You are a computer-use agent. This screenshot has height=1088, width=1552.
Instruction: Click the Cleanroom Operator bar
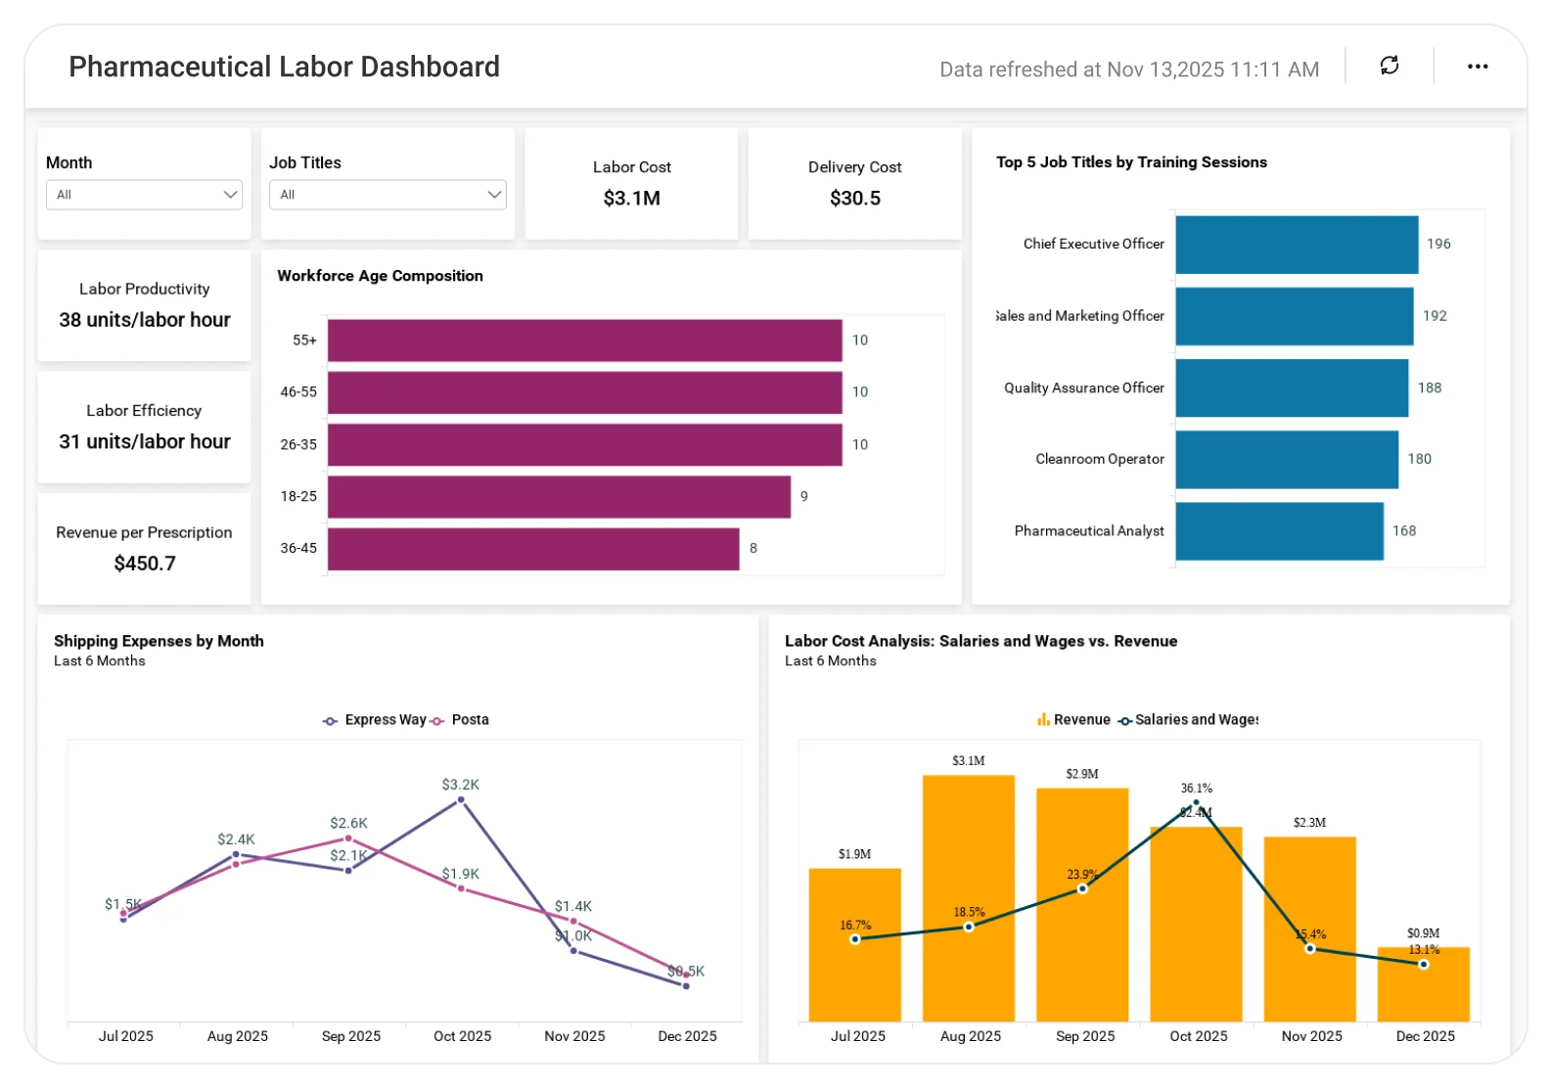[1287, 460]
